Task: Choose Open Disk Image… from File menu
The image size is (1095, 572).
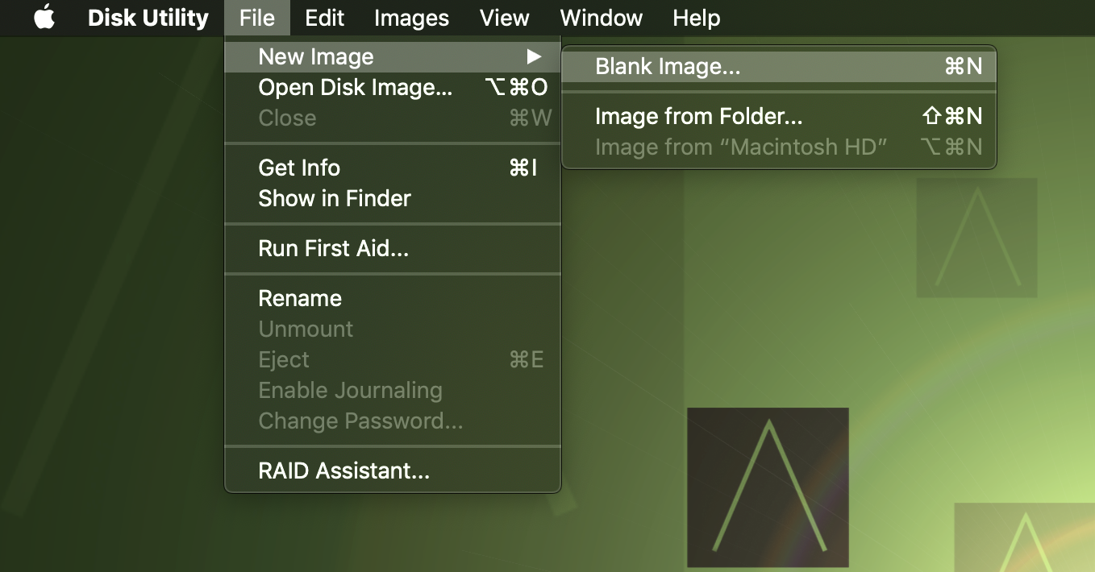Action: [x=355, y=87]
